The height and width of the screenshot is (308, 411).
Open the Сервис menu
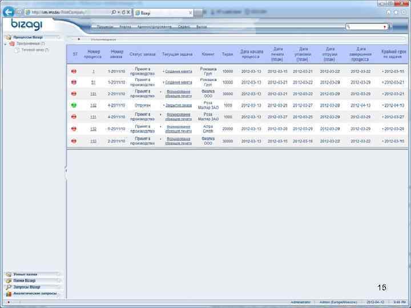(x=184, y=27)
